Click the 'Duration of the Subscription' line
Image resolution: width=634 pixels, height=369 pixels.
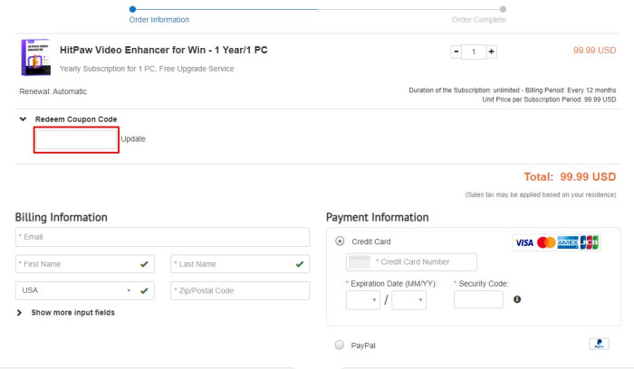[513, 90]
